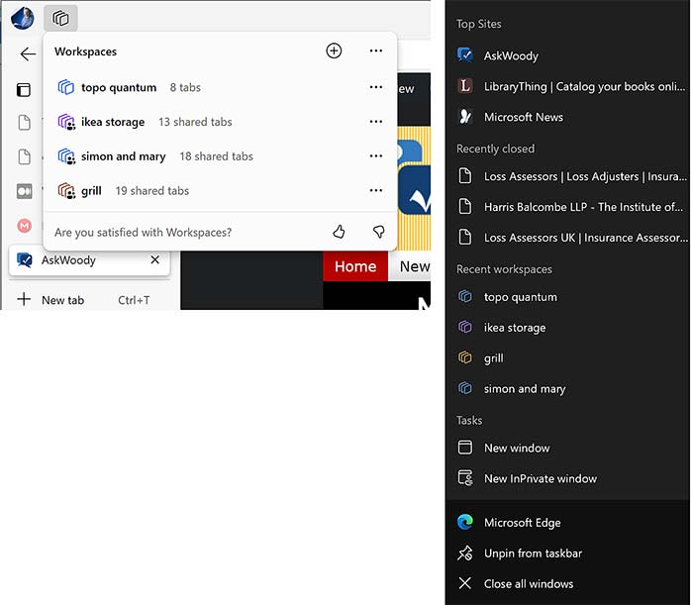Click the shared workspace icon next to grill
This screenshot has width=691, height=605.
point(66,191)
